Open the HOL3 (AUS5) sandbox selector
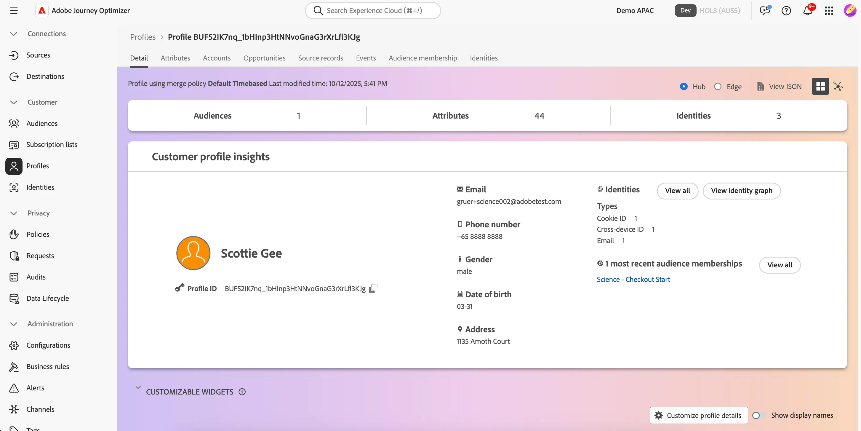 720,11
